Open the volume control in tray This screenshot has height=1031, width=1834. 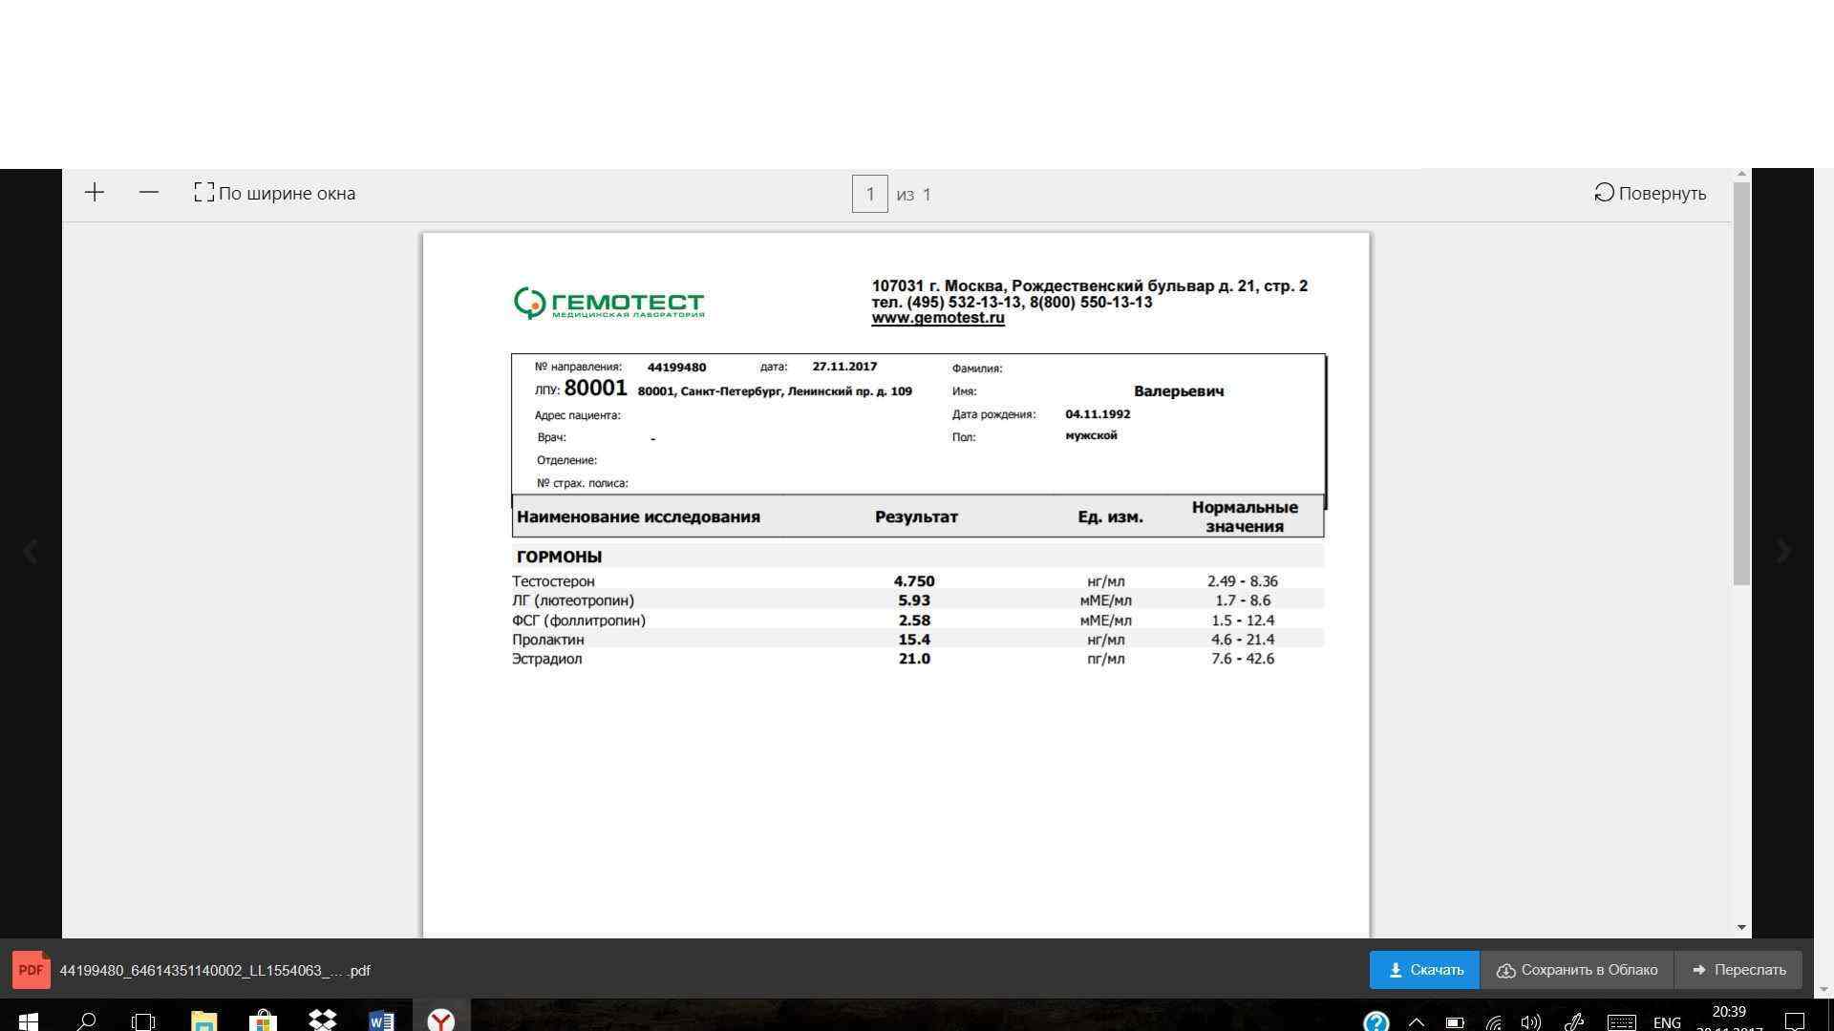[1530, 1022]
